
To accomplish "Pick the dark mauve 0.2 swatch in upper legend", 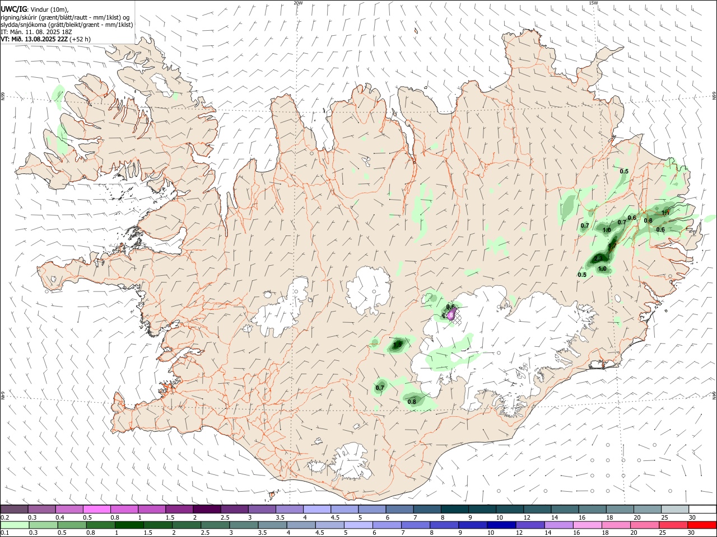I will pyautogui.click(x=14, y=509).
